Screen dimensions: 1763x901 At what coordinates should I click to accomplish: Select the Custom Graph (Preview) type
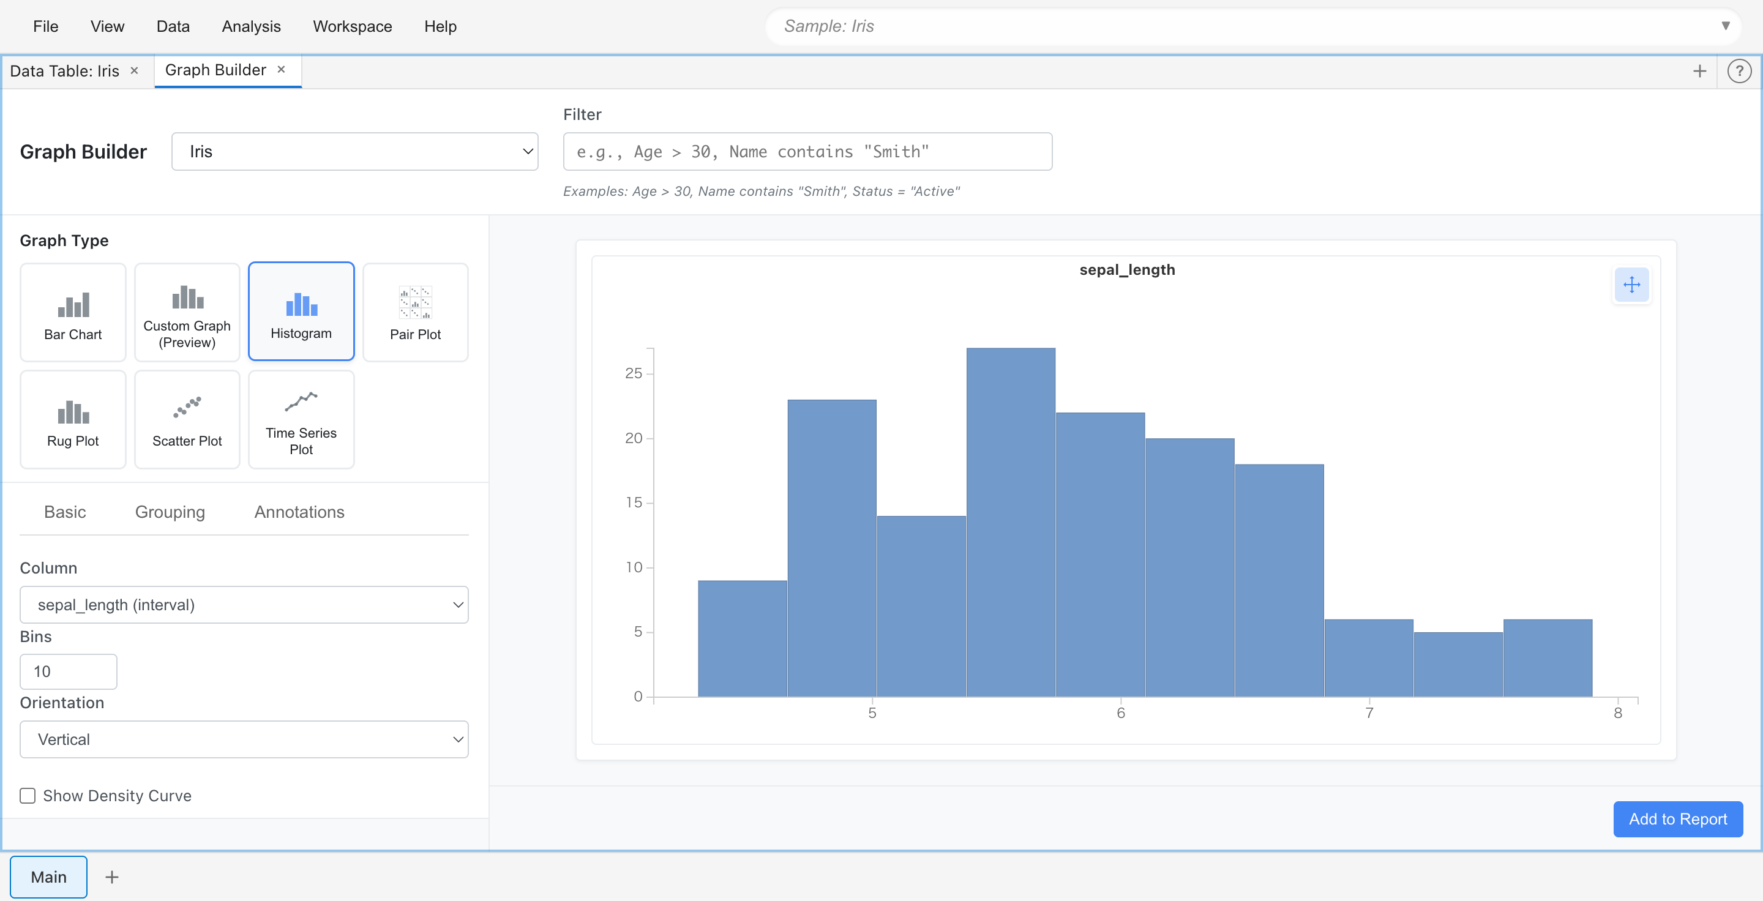click(x=186, y=313)
